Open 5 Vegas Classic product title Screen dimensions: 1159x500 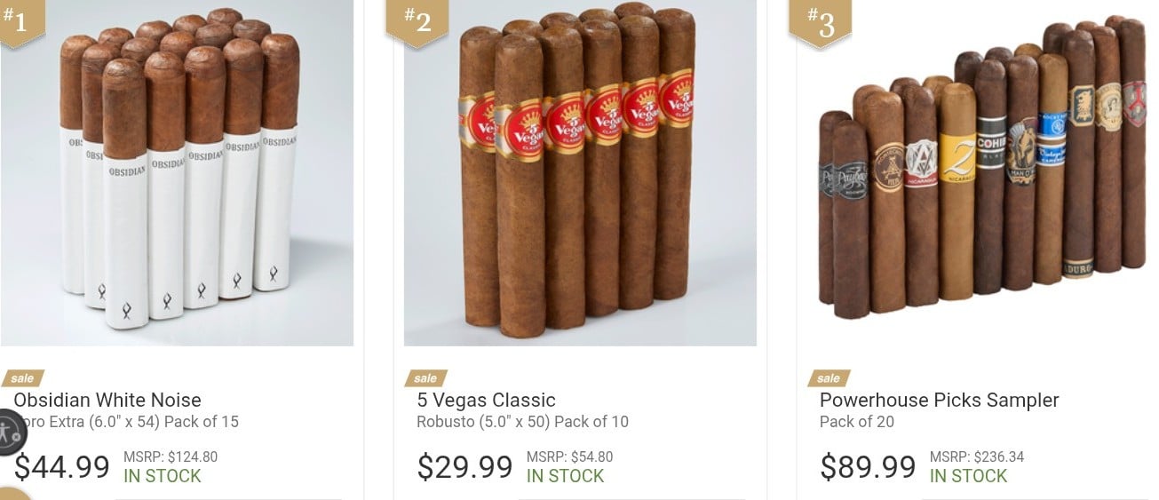pyautogui.click(x=487, y=400)
